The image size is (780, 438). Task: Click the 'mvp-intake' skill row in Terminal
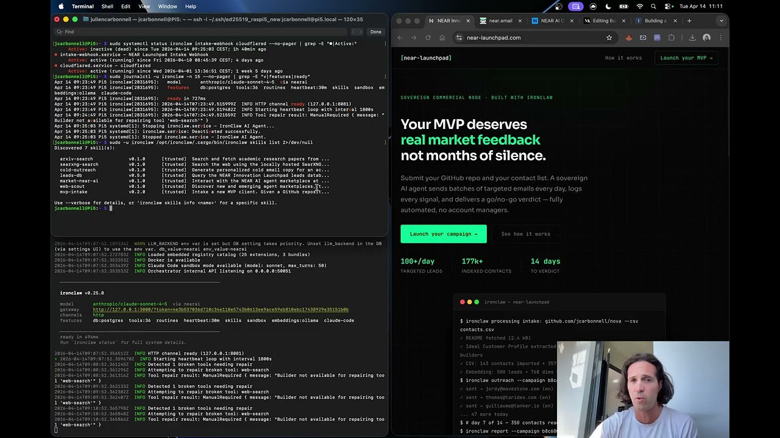tap(194, 192)
